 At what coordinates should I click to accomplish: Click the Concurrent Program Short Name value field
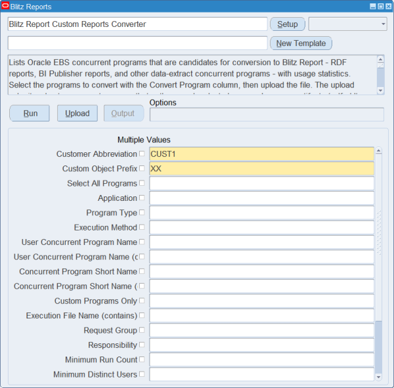click(261, 271)
